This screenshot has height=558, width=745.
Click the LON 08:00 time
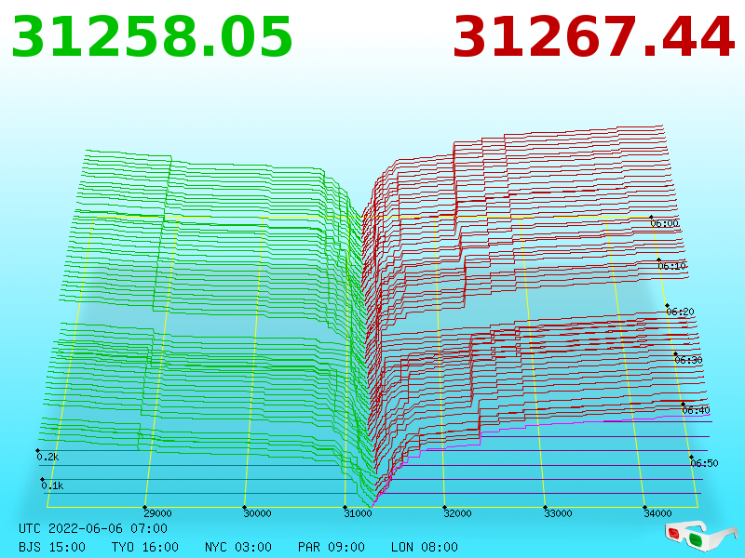click(x=425, y=547)
